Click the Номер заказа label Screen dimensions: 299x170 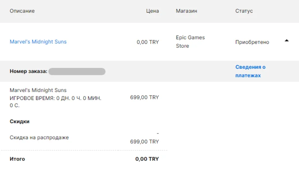coord(28,71)
